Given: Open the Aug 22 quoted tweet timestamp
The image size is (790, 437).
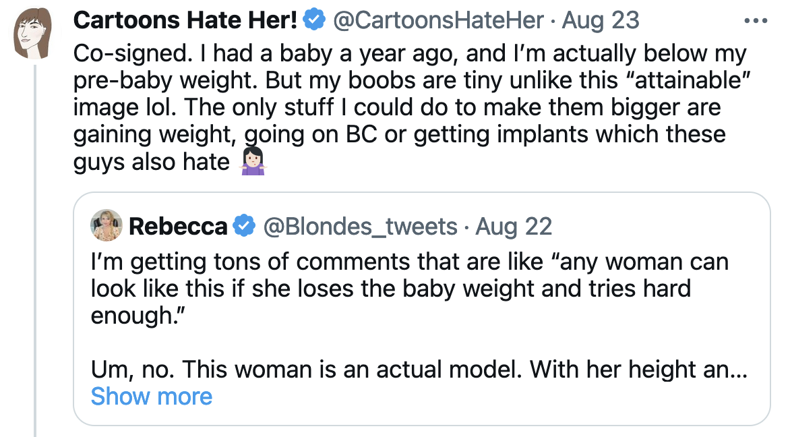Looking at the screenshot, I should tap(514, 227).
